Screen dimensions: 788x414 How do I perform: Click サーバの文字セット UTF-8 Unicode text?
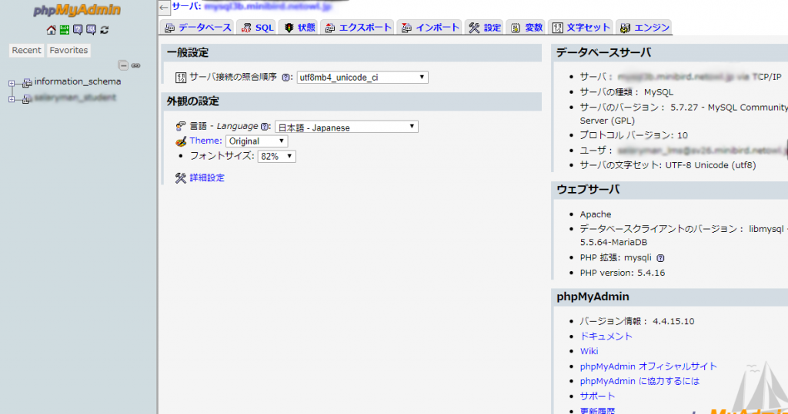[668, 165]
